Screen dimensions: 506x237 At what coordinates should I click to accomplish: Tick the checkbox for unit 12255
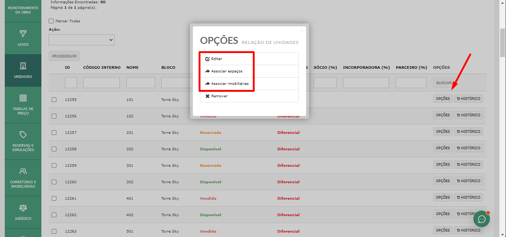54,99
